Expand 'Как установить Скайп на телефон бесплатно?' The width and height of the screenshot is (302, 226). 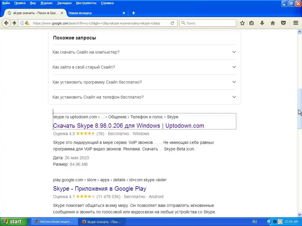144,97
